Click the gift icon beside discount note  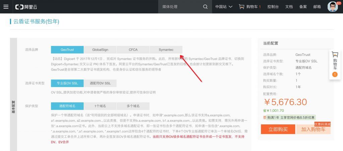pyautogui.click(x=265, y=117)
